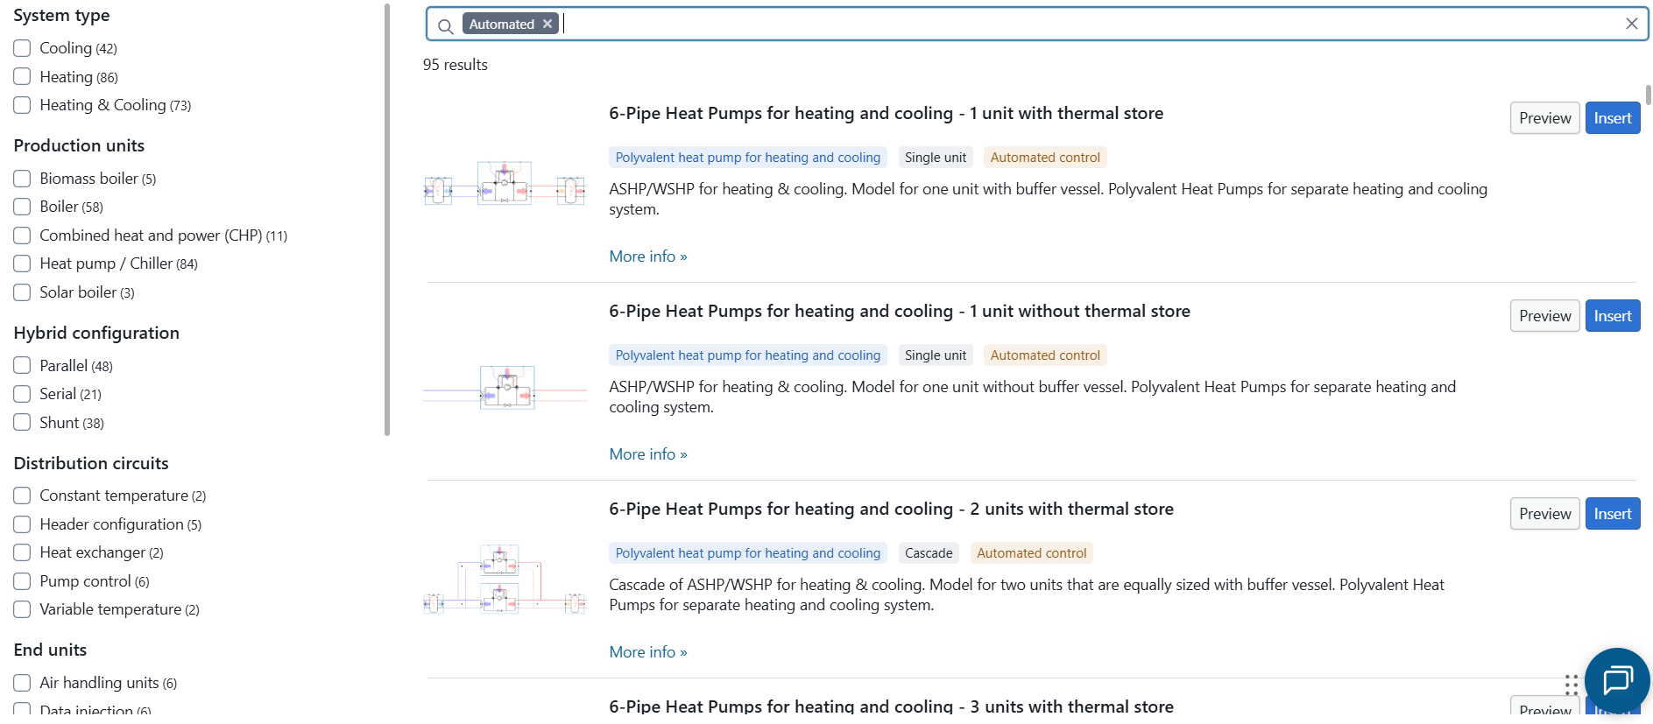Remove the Automated filter tag
Viewport: 1653px width, 724px height.
click(x=547, y=24)
